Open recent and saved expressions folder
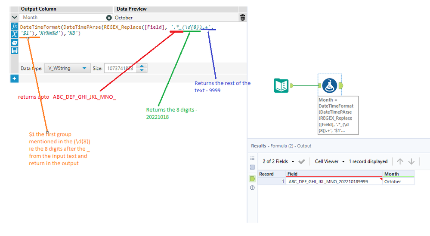This screenshot has height=236, width=430. click(x=15, y=42)
